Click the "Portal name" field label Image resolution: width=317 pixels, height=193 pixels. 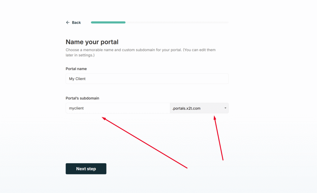click(76, 69)
